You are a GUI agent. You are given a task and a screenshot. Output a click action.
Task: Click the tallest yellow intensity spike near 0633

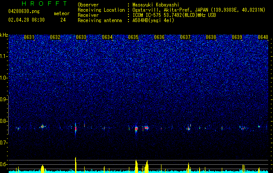(x=76, y=165)
